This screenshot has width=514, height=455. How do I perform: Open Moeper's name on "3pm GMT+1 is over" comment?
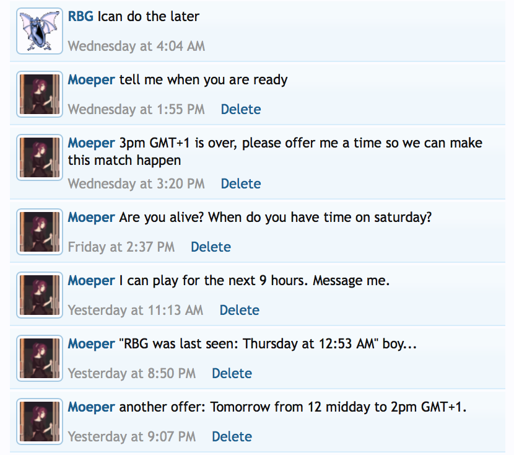click(91, 143)
